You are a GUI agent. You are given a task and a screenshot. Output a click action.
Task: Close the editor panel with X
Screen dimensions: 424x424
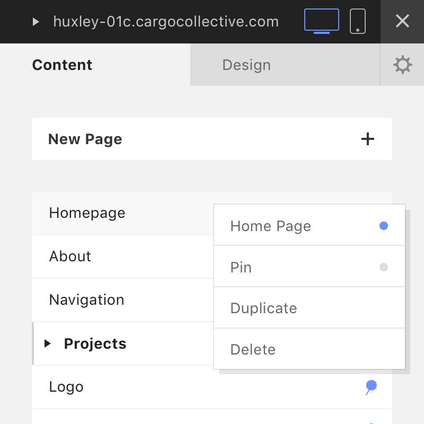coord(402,21)
